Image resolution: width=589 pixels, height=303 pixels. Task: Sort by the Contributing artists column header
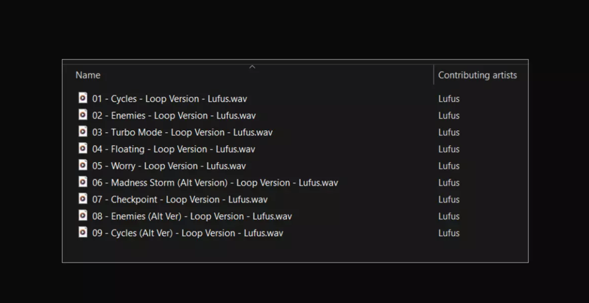[477, 75]
